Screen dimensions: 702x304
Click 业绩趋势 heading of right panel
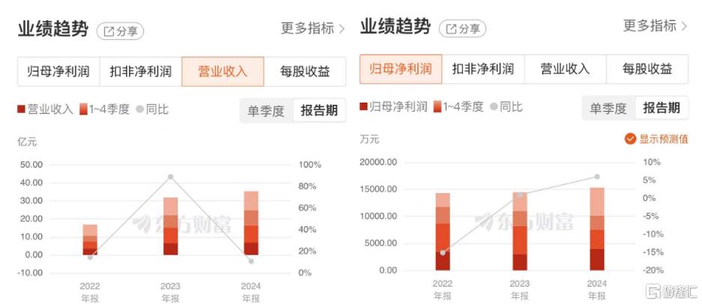point(395,26)
